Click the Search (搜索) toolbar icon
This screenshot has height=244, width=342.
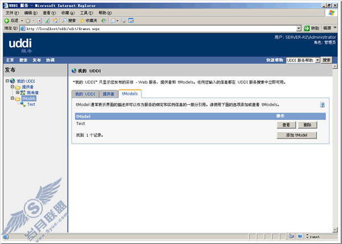(64, 21)
